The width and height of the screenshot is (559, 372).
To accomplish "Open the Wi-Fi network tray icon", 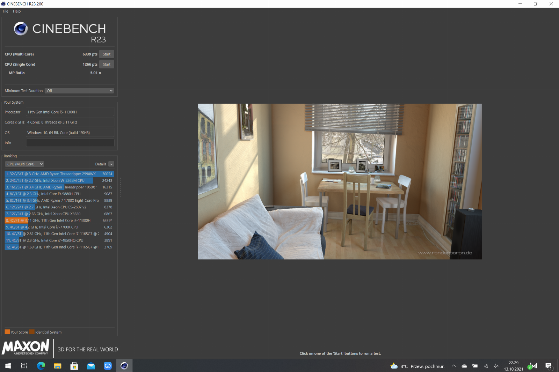I will pyautogui.click(x=486, y=366).
